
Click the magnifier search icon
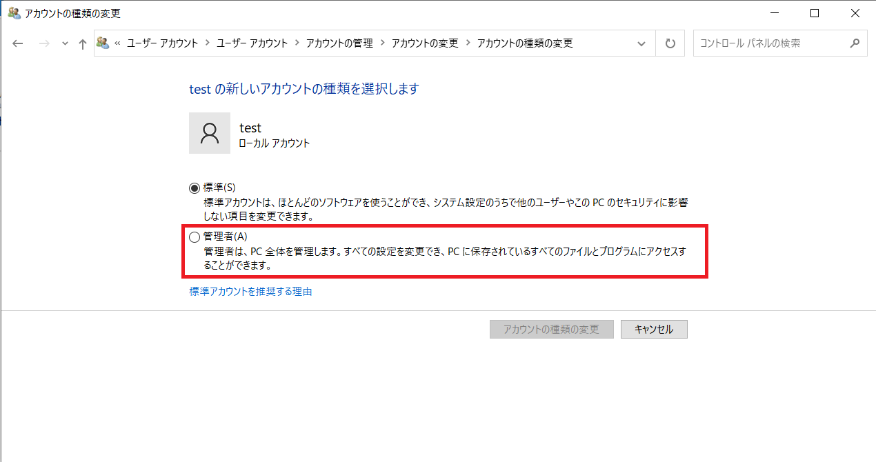(855, 43)
